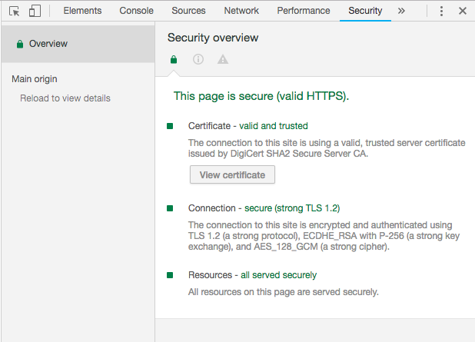Activate the inspect element picker icon
The height and width of the screenshot is (342, 475).
15,11
